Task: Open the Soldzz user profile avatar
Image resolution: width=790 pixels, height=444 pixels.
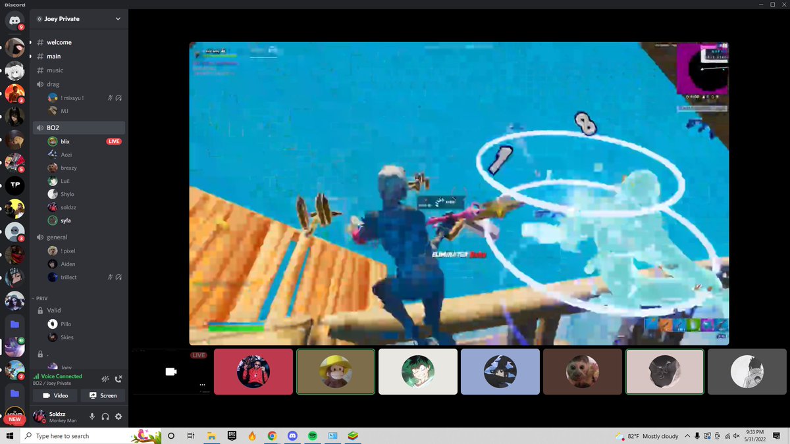Action: click(39, 416)
